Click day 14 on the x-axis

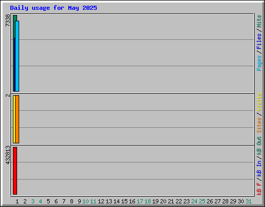point(116,201)
